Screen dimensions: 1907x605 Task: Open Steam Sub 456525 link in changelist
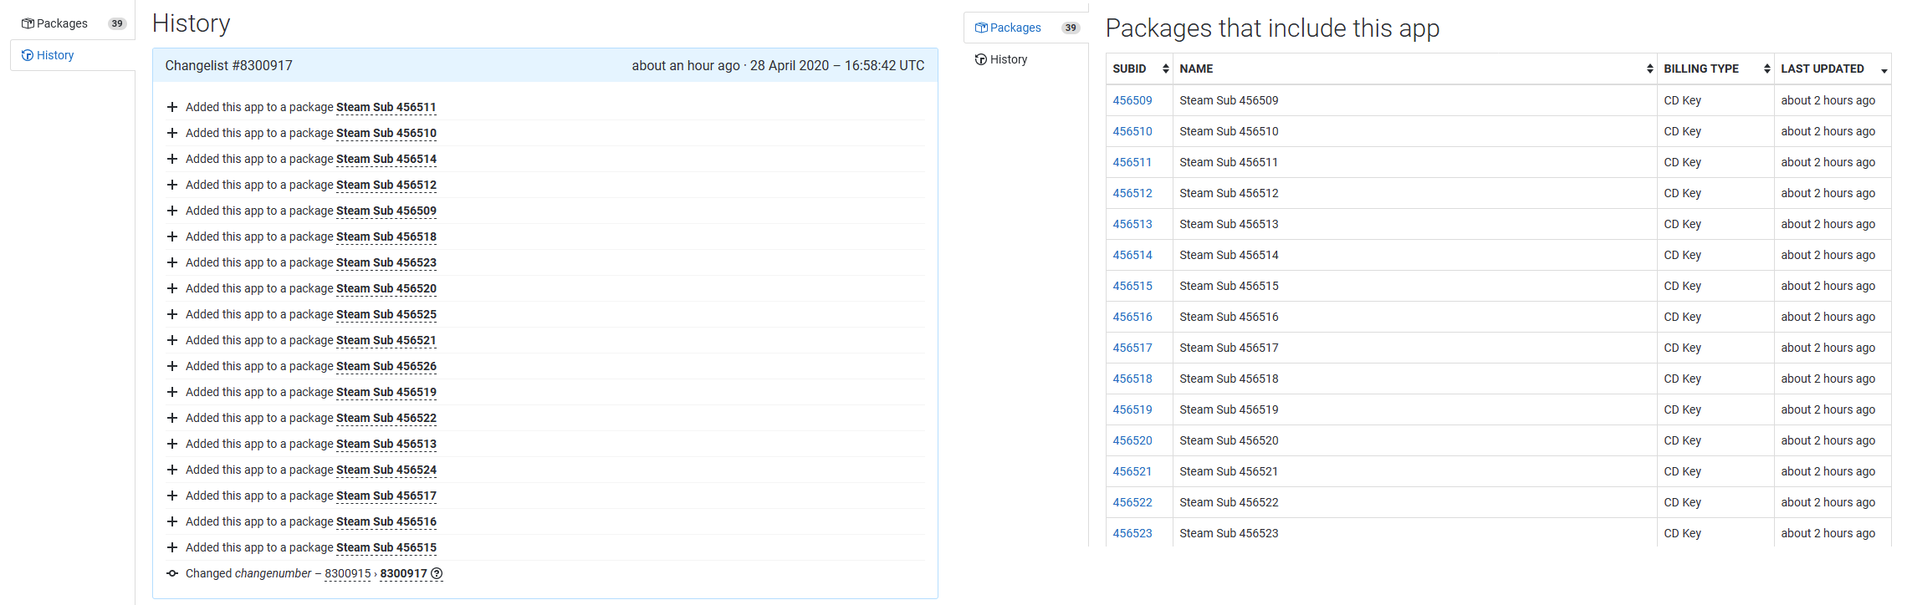pyautogui.click(x=386, y=314)
